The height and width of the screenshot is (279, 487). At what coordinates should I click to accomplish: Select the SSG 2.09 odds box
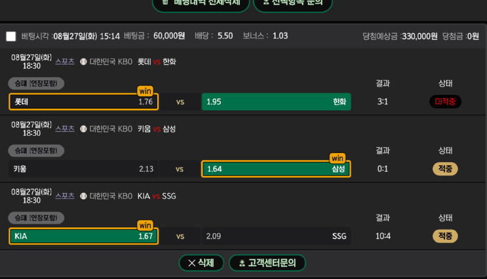click(x=276, y=236)
